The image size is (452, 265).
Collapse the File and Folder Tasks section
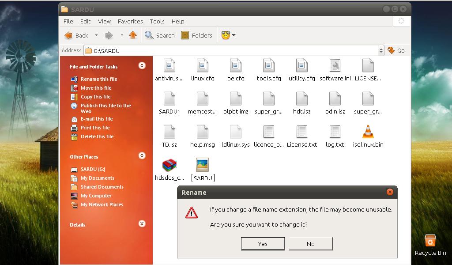tap(142, 66)
